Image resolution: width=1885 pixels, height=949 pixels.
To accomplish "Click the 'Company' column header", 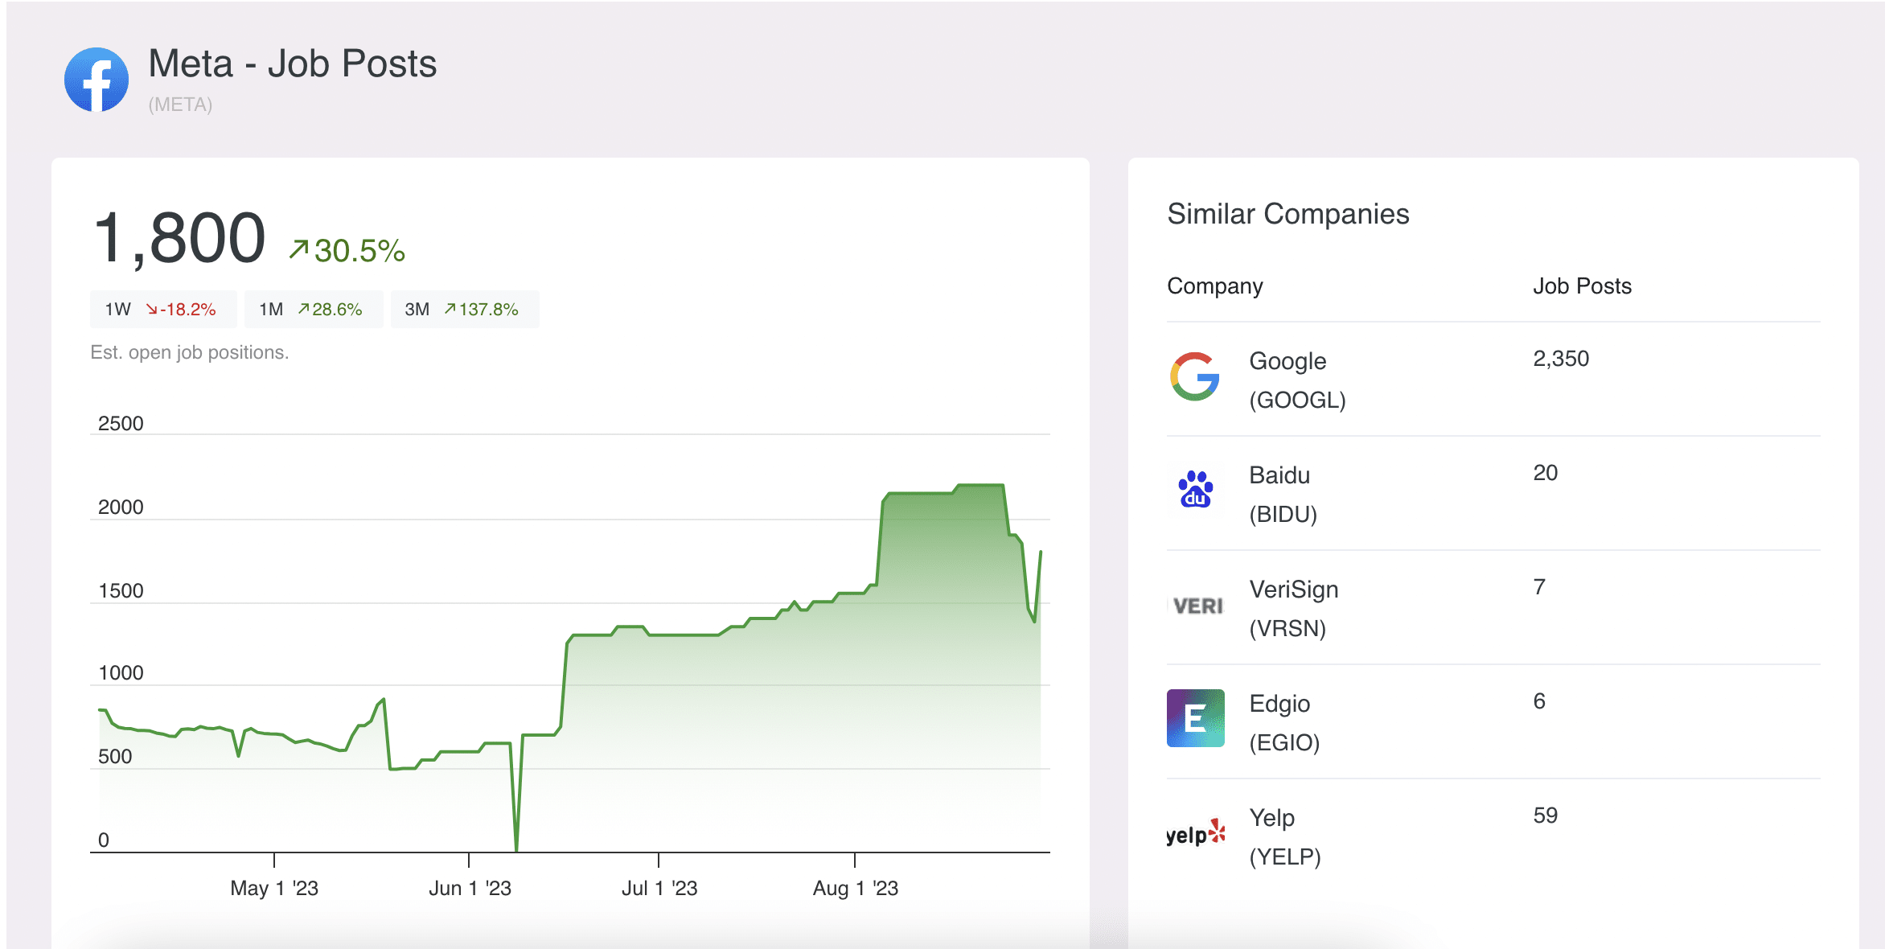I will point(1215,286).
